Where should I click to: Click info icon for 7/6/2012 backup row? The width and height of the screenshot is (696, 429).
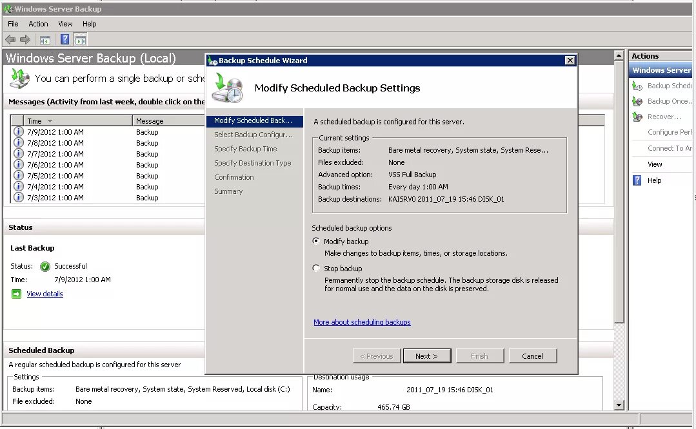pos(18,164)
